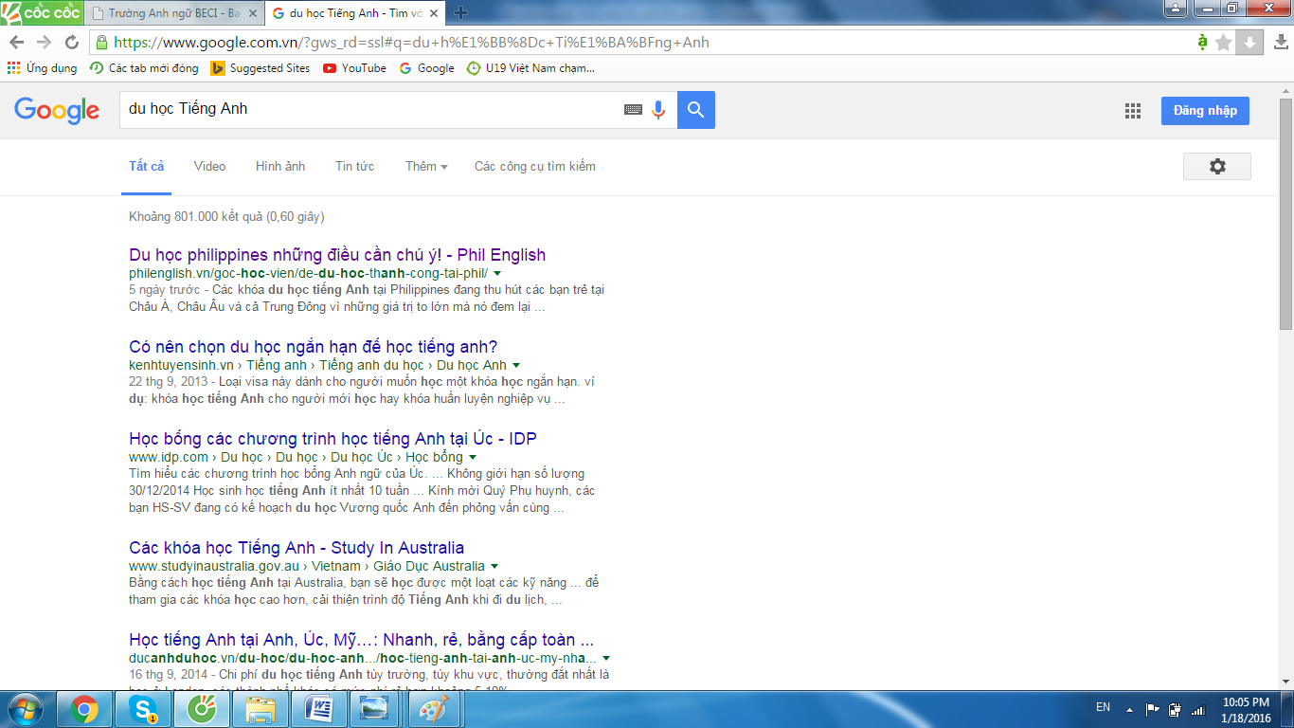Open Microsoft Word from the taskbar
Screen dimensions: 1294x728
point(319,709)
